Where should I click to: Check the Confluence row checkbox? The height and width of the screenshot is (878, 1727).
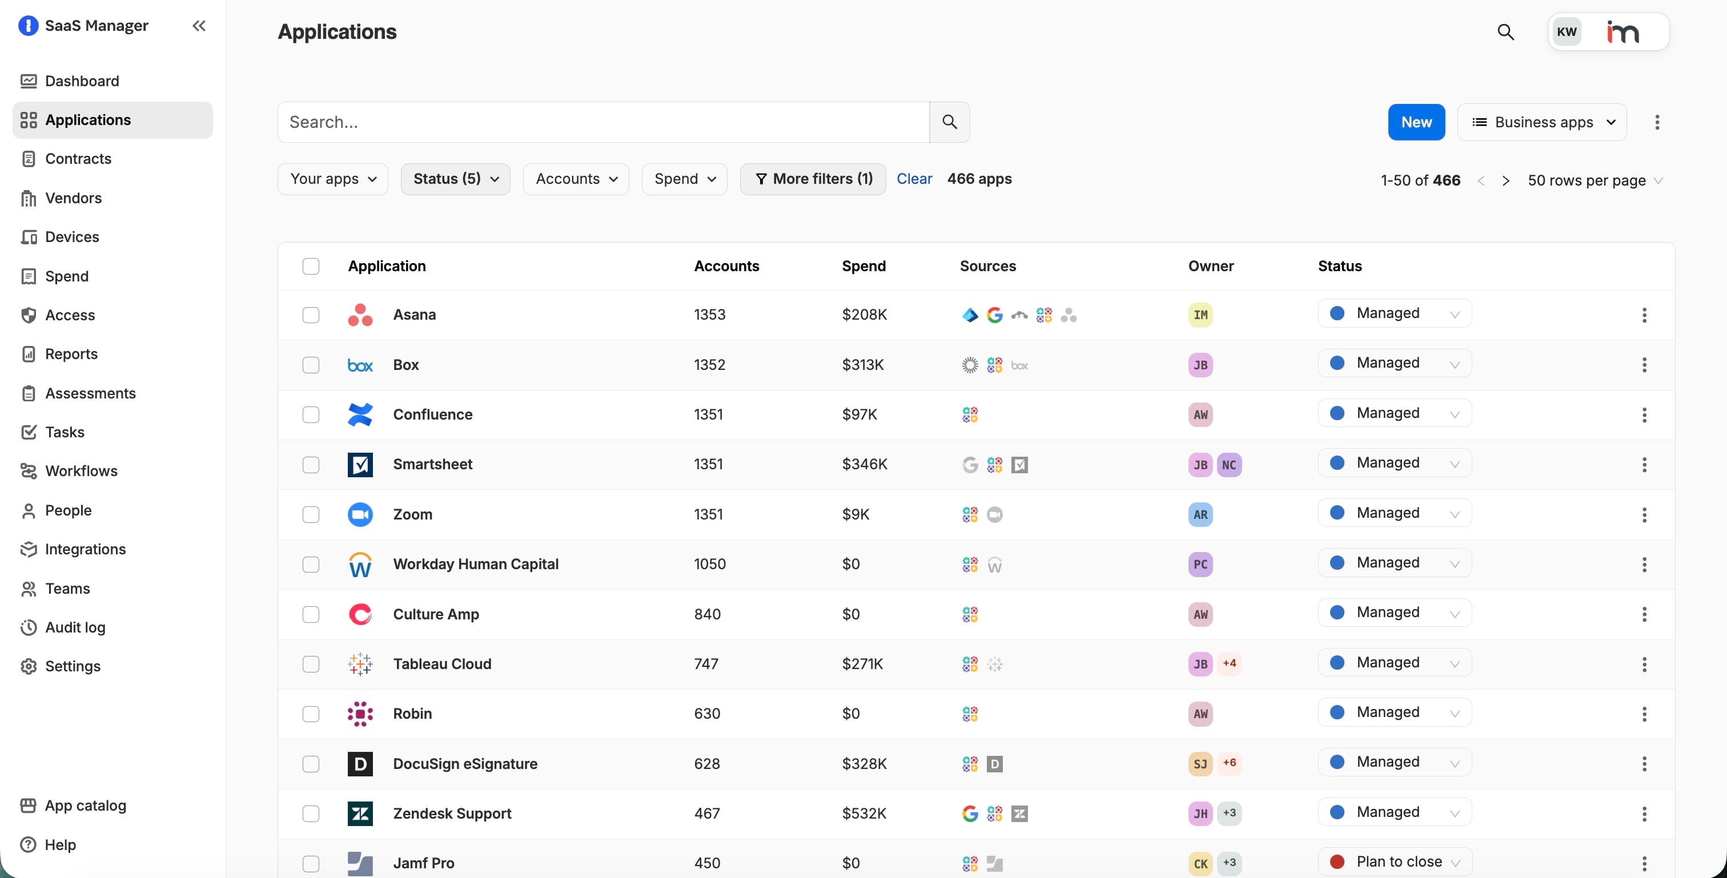[311, 415]
